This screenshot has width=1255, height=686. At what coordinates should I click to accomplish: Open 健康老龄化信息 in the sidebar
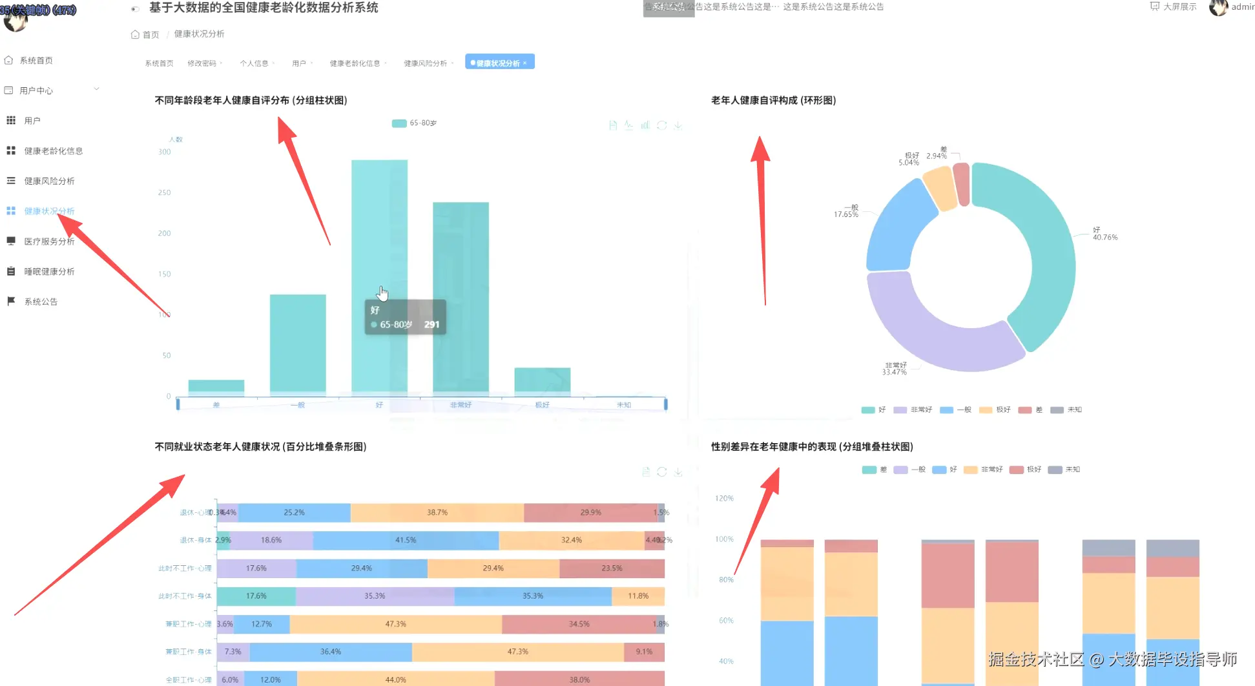tap(53, 151)
